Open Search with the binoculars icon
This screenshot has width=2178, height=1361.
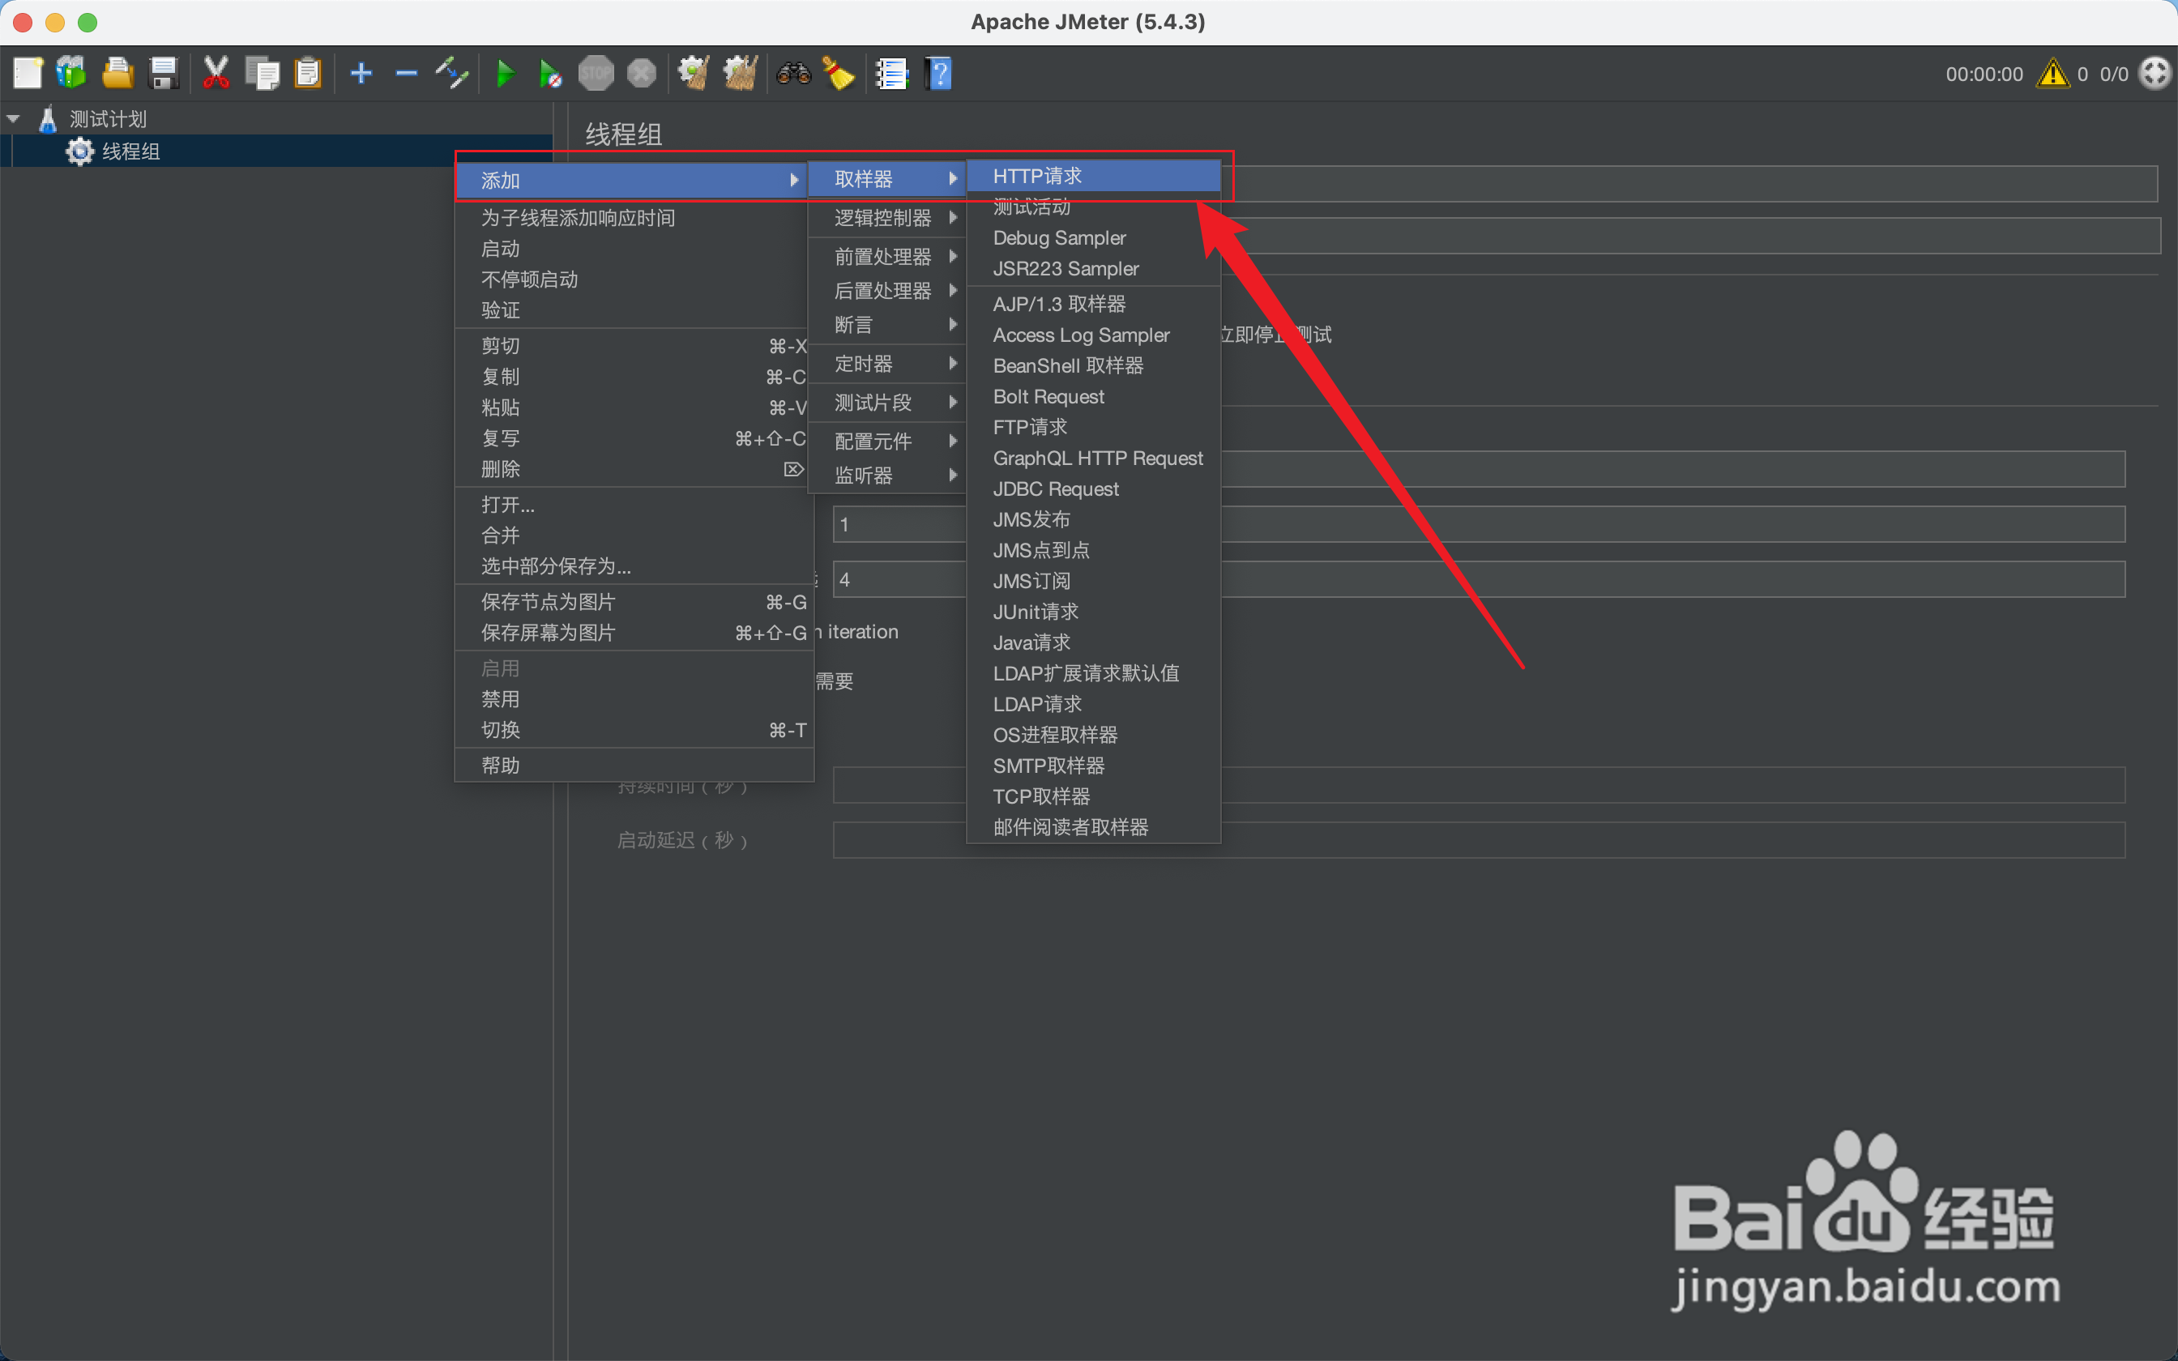pos(793,73)
